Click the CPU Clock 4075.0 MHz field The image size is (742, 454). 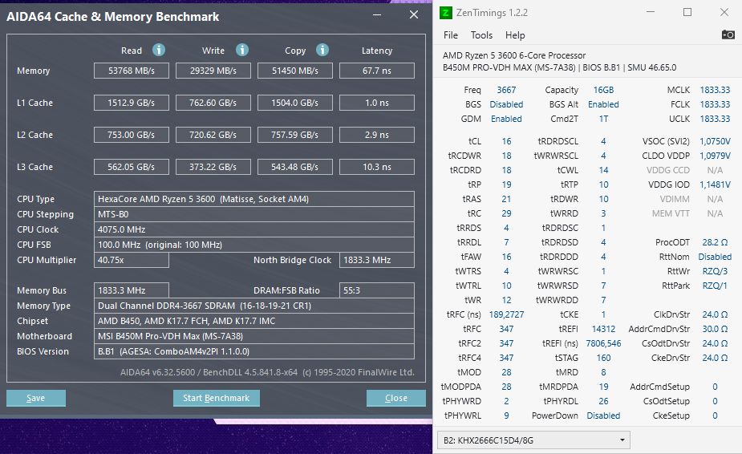[x=254, y=229]
